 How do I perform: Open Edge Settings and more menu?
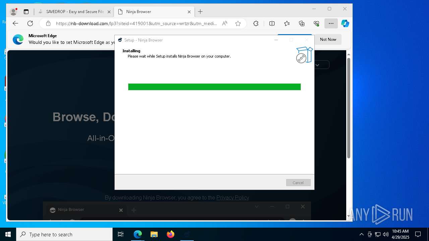click(331, 23)
